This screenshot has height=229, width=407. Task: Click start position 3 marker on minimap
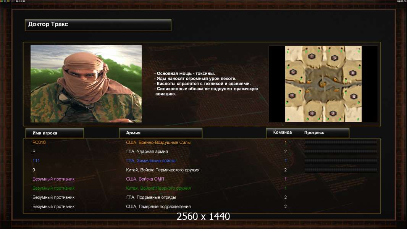point(334,58)
